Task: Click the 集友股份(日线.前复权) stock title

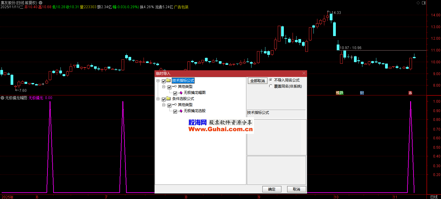Action: point(19,3)
